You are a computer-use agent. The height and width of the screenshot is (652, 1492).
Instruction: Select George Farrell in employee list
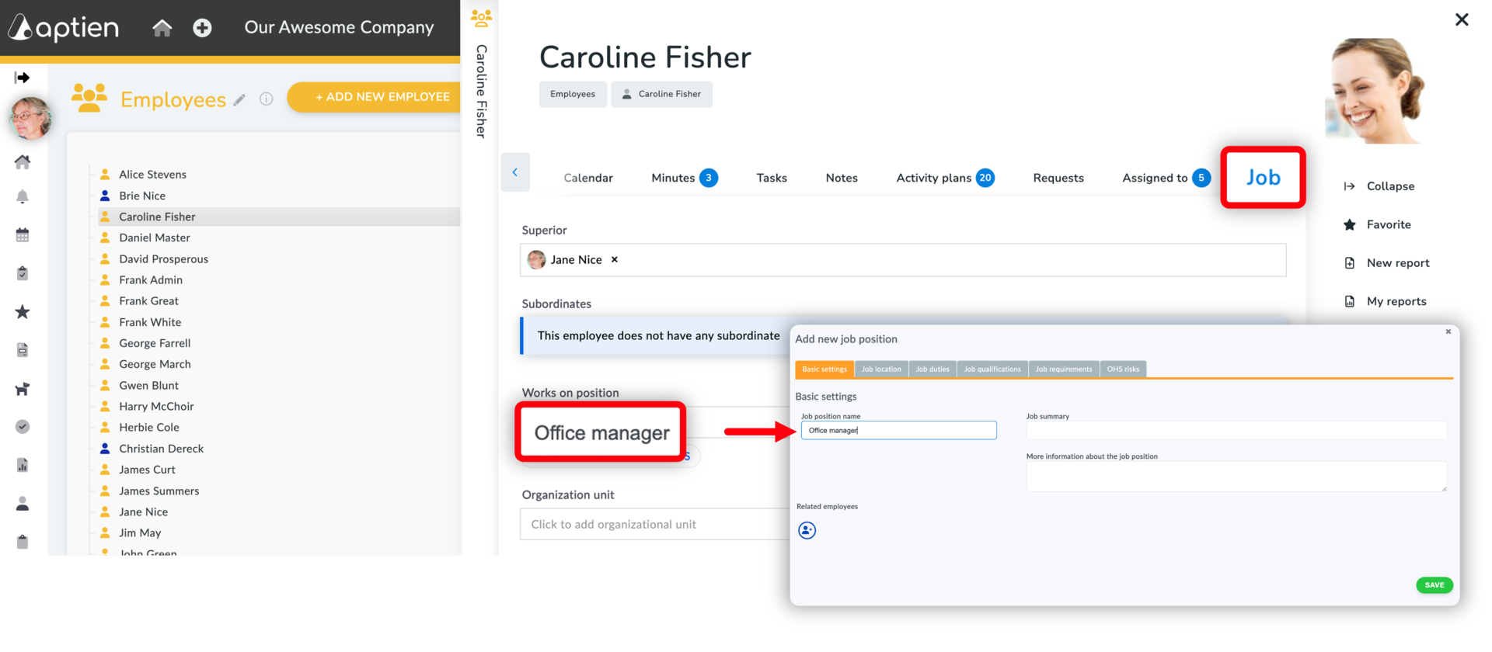pyautogui.click(x=155, y=343)
